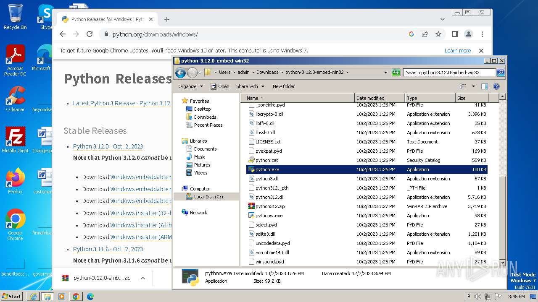
Task: Click the Google icon in address bar
Action: coord(411,34)
